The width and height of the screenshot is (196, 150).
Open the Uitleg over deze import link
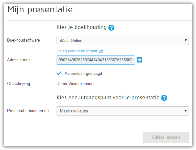[x=77, y=51]
